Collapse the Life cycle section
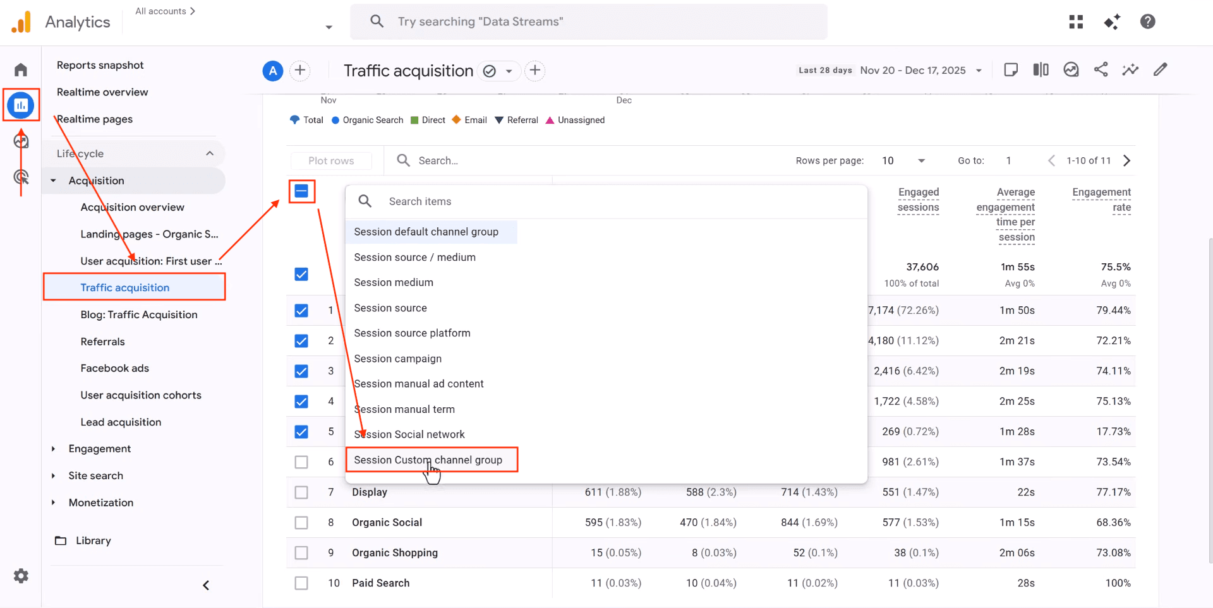 coord(210,153)
